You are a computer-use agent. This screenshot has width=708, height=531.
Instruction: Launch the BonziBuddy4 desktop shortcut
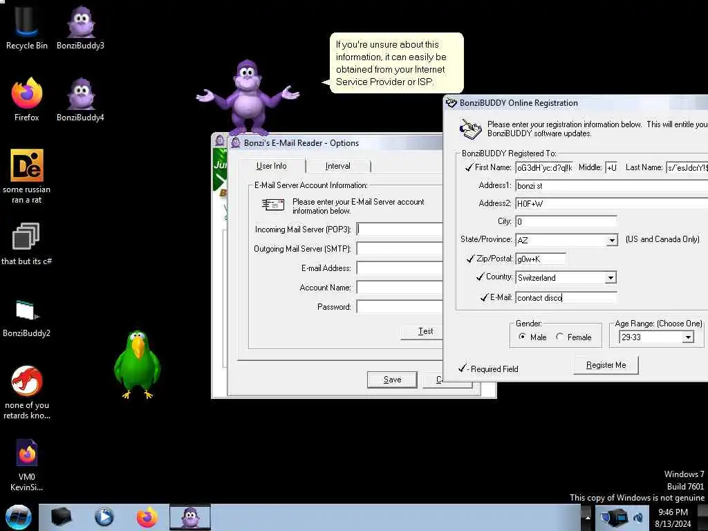tap(80, 100)
